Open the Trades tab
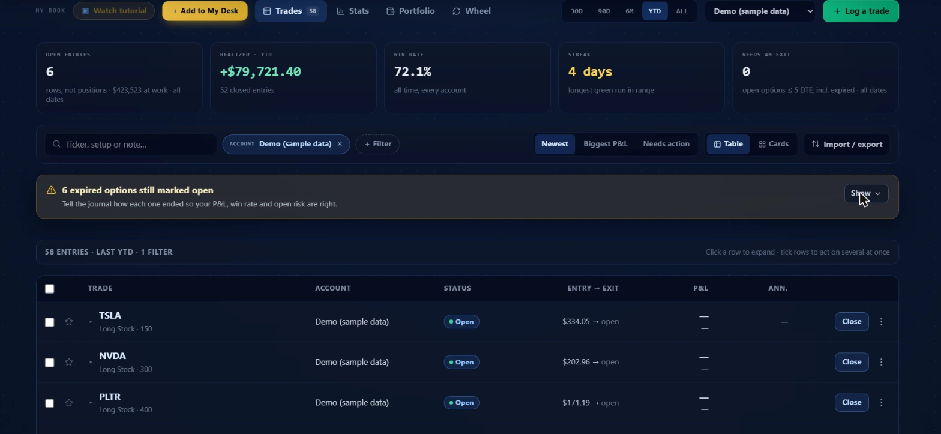 (x=291, y=11)
